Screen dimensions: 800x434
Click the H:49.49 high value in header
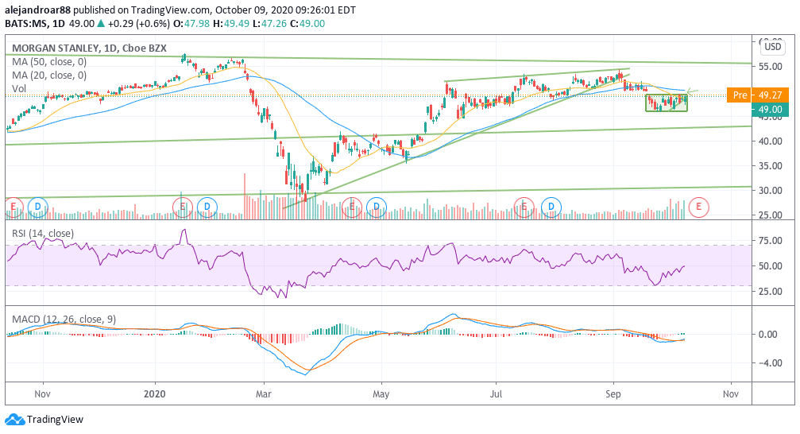click(x=231, y=24)
